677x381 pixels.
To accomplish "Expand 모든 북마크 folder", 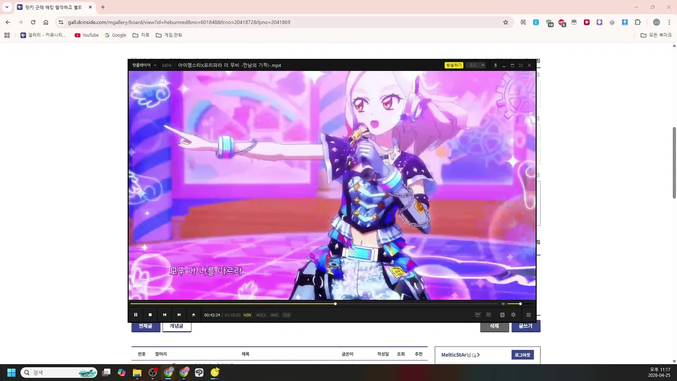I will 656,35.
